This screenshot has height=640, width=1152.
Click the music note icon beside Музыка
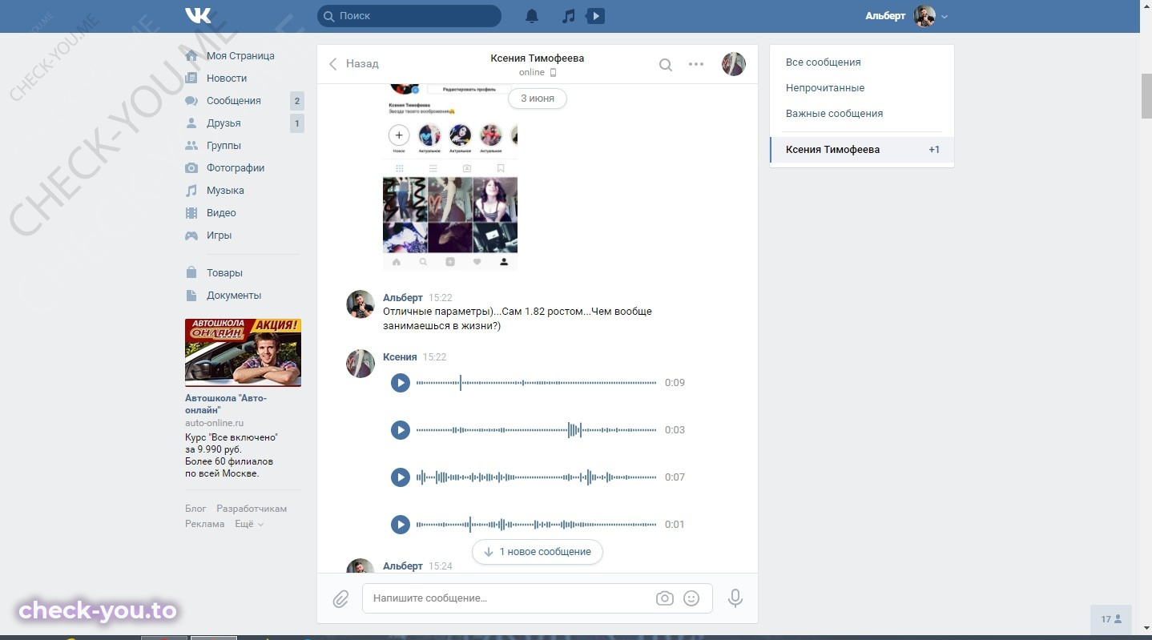pyautogui.click(x=191, y=191)
